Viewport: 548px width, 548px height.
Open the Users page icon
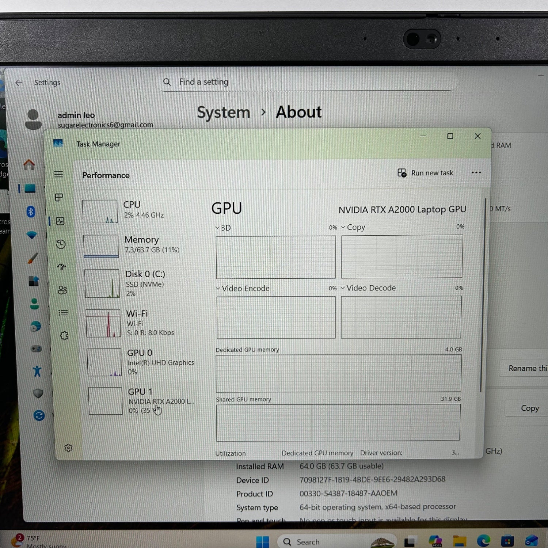pos(62,290)
